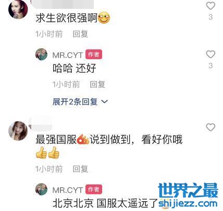Select comment text 北京北京 国服太遥远了
Image resolution: width=223 pixels, height=211 pixels.
(105, 203)
